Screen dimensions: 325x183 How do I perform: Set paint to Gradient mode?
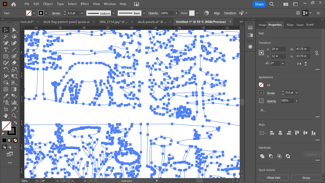[10, 140]
